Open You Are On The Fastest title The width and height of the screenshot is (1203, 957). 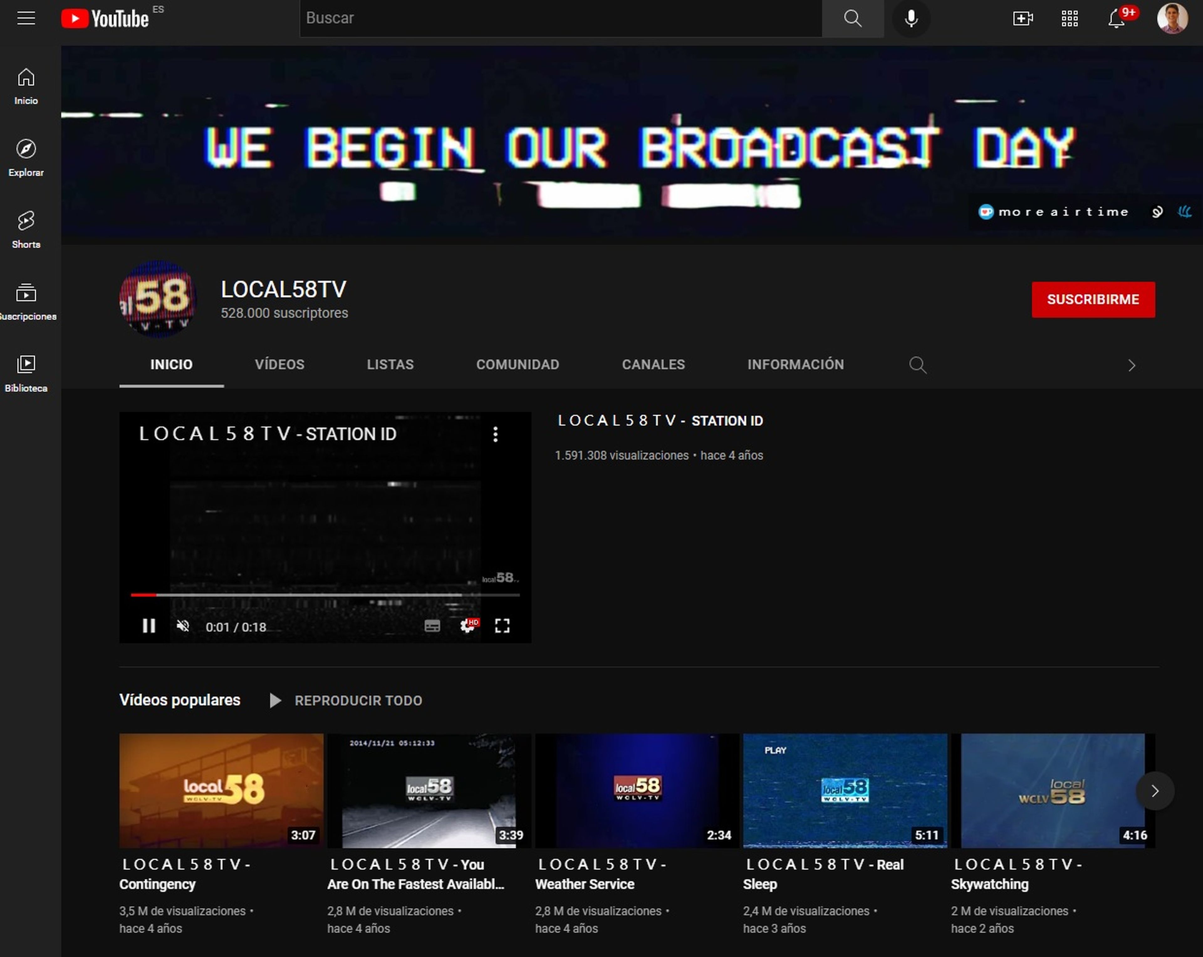coord(415,874)
